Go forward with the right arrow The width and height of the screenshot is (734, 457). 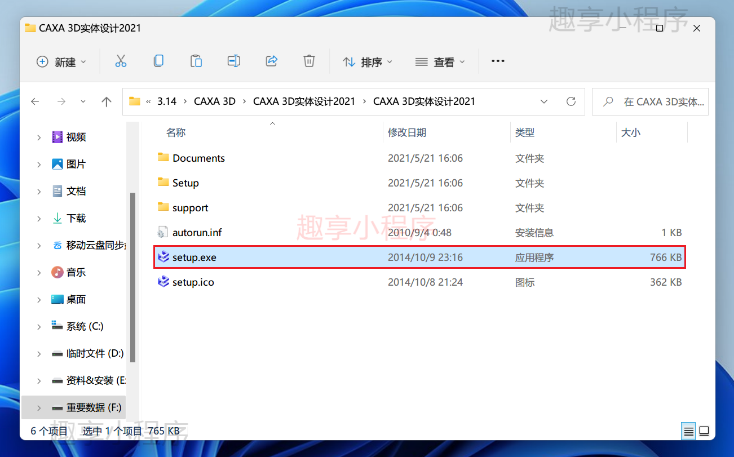tap(61, 101)
